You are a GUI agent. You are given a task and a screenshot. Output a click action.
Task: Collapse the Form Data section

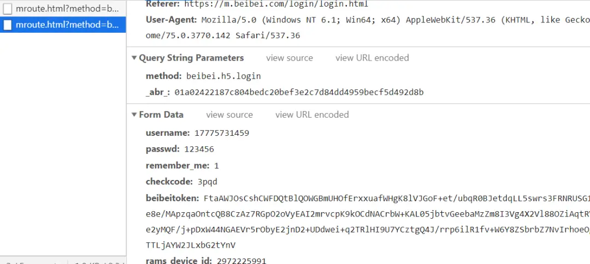pos(134,115)
